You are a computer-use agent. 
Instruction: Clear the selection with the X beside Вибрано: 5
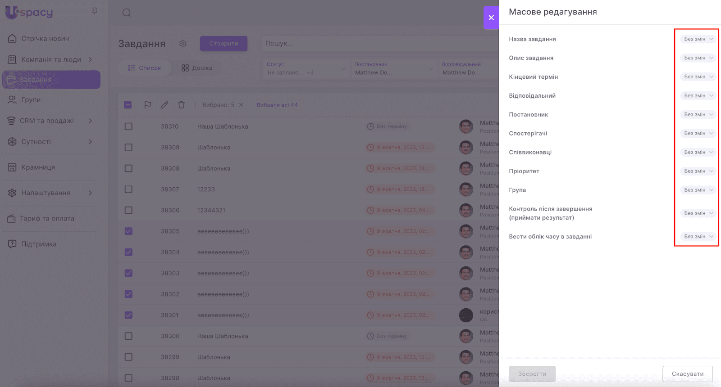tap(241, 105)
